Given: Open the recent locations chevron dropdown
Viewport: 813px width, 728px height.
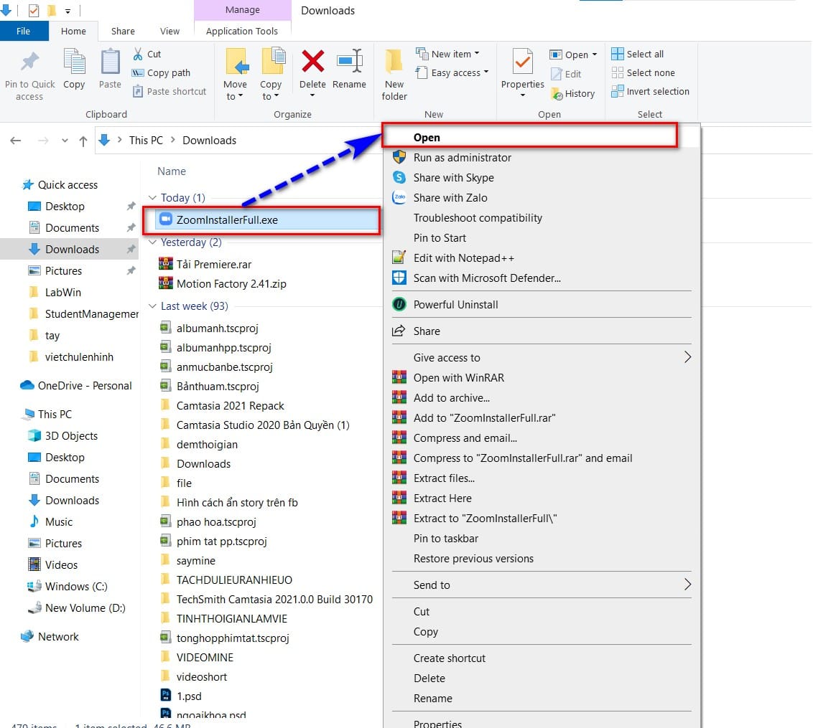Looking at the screenshot, I should point(65,141).
